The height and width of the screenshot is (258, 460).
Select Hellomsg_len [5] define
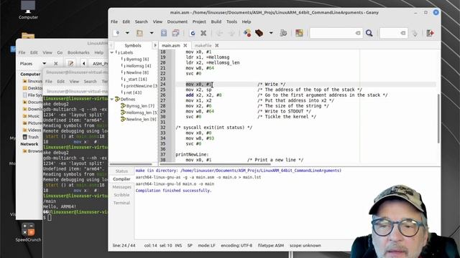(142, 113)
